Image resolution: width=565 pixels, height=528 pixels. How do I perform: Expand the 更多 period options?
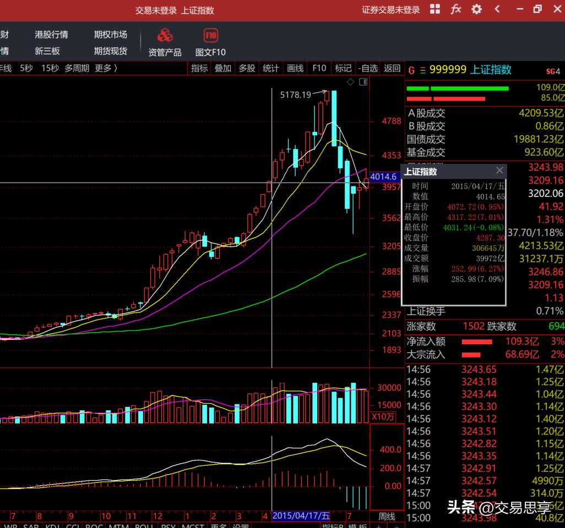pos(106,68)
